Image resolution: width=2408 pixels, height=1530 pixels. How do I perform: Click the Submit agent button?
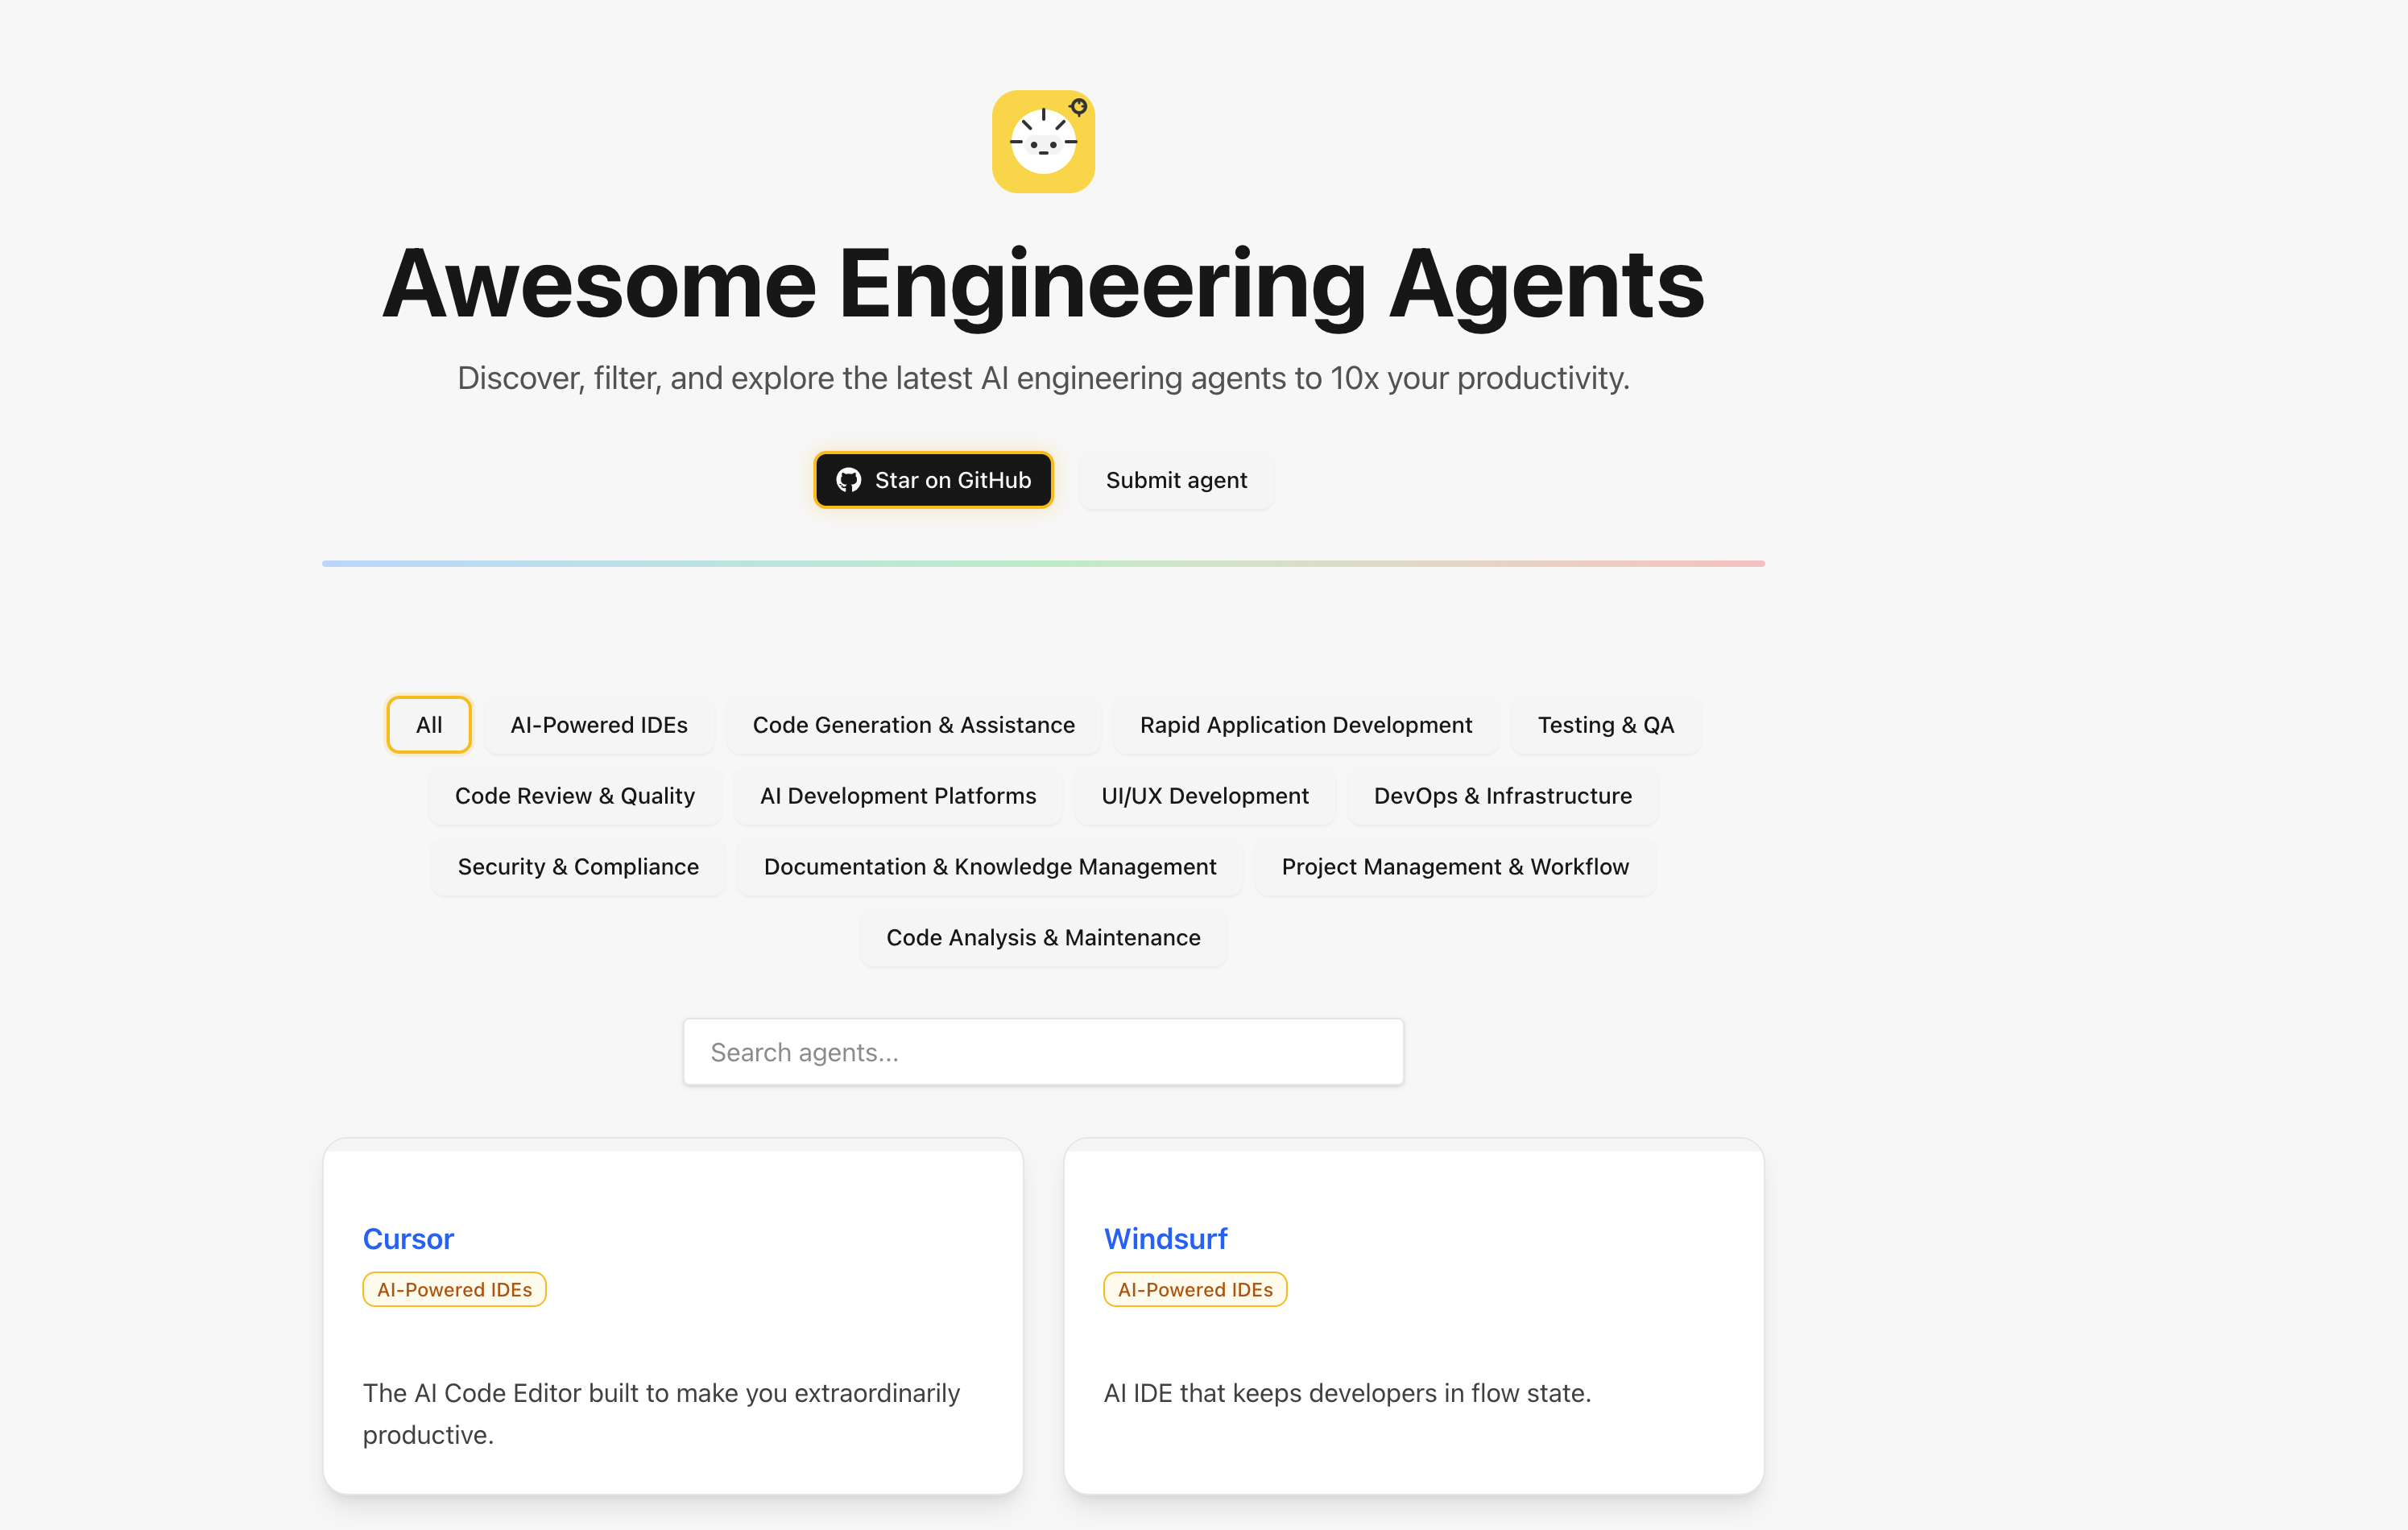[x=1176, y=480]
